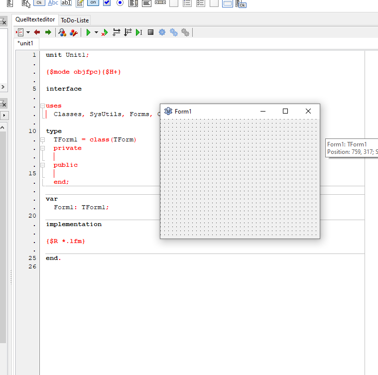The height and width of the screenshot is (375, 378).
Task: Pick the TRadioGroup component icon
Action: tap(187, 3)
